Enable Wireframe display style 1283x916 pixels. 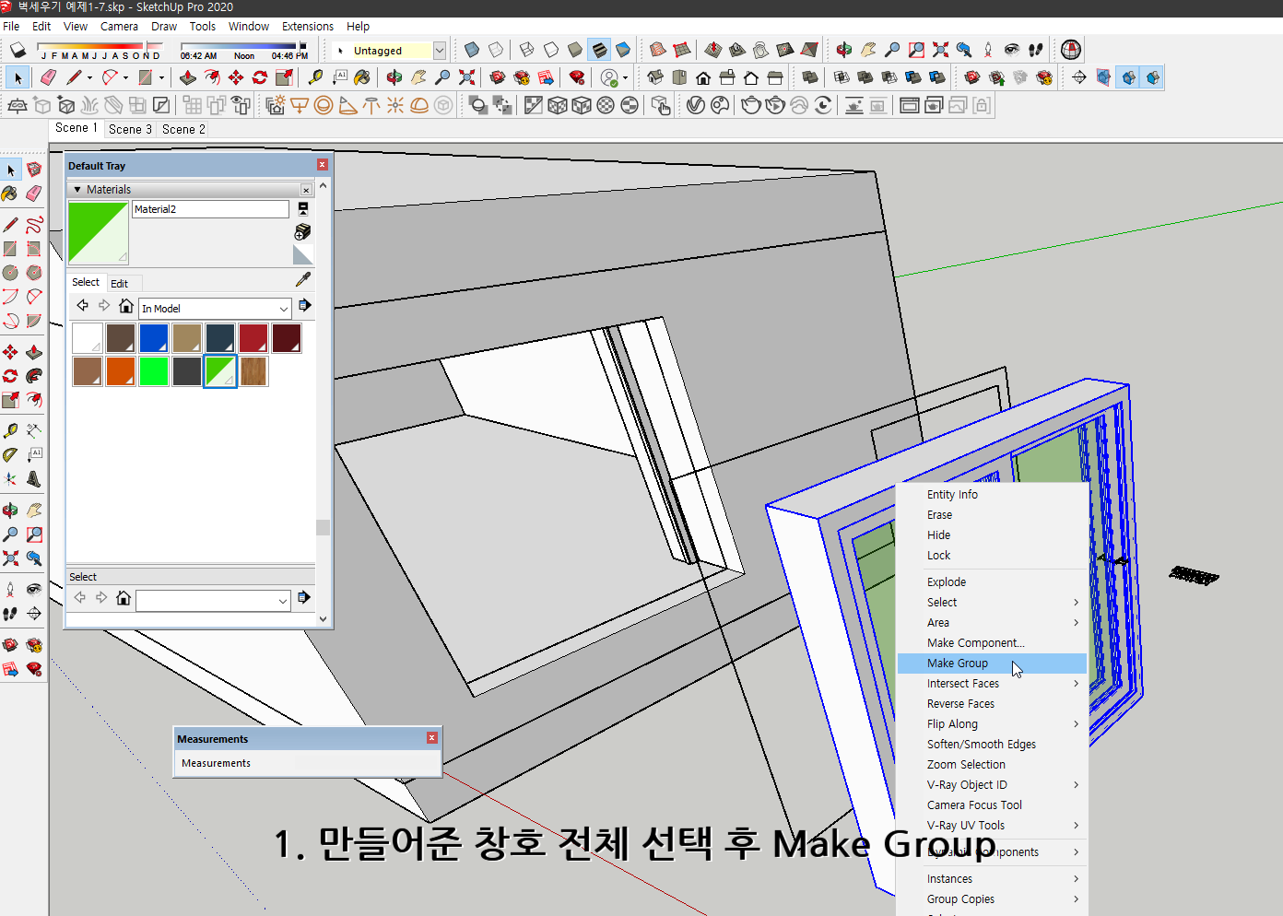525,50
